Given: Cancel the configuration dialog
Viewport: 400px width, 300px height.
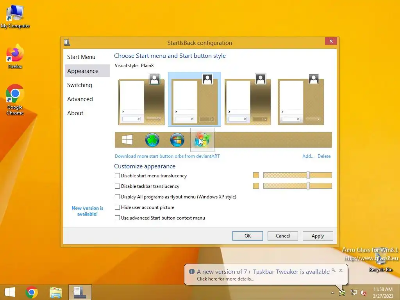Looking at the screenshot, I should [283, 236].
